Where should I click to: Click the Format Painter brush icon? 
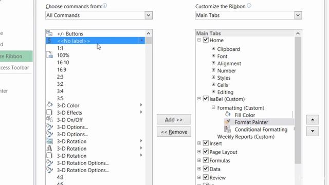pyautogui.click(x=228, y=122)
